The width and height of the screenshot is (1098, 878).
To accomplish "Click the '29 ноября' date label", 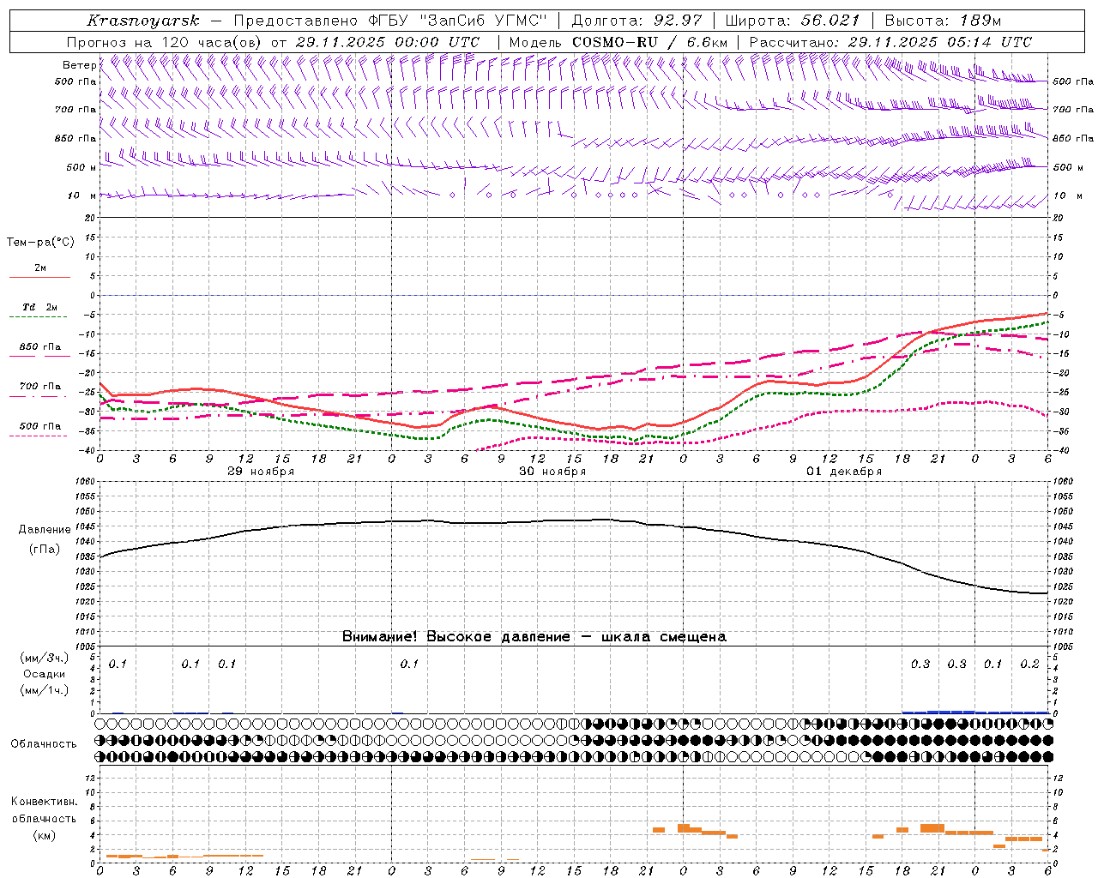I will click(261, 472).
